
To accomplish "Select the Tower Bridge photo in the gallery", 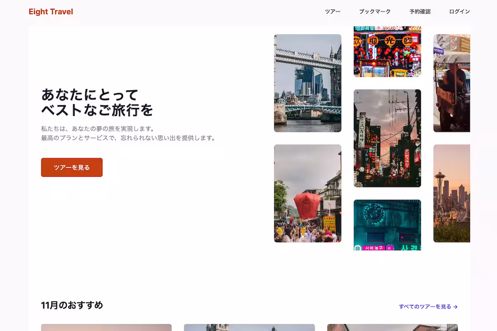I will pyautogui.click(x=308, y=83).
